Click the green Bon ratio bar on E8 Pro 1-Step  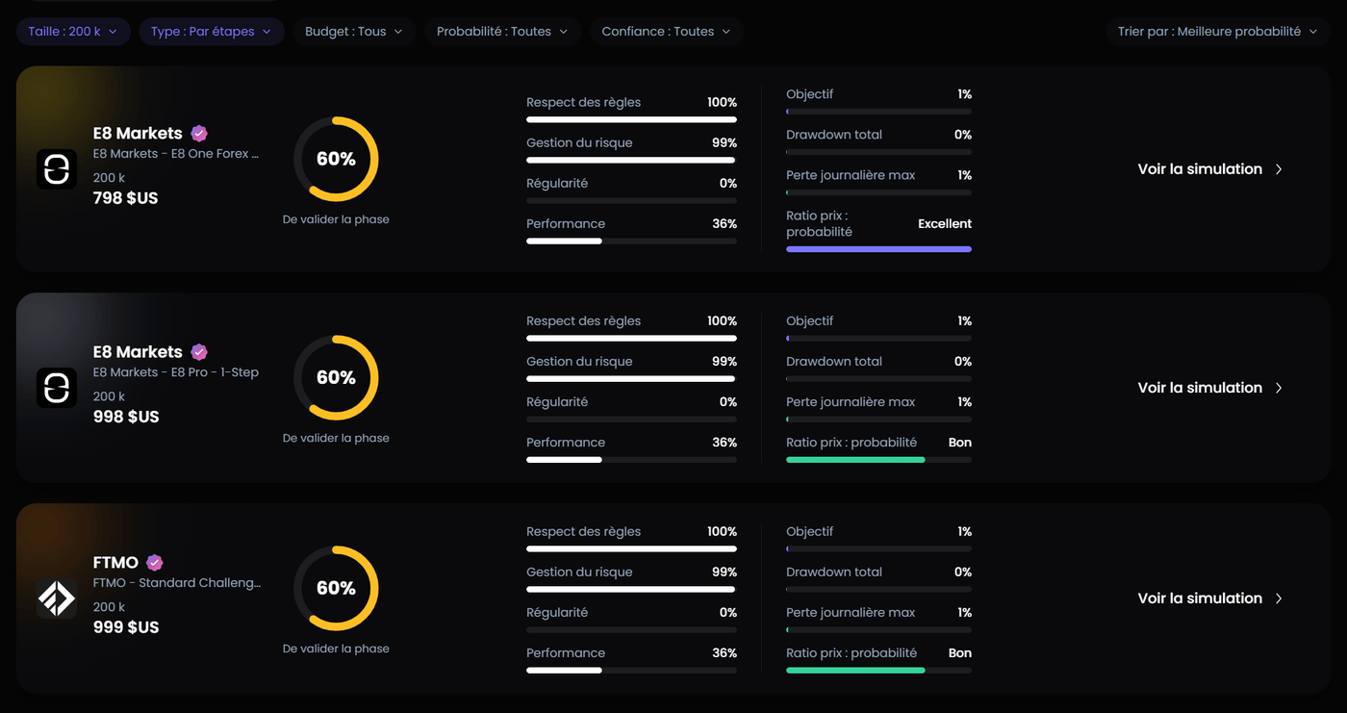pos(855,460)
